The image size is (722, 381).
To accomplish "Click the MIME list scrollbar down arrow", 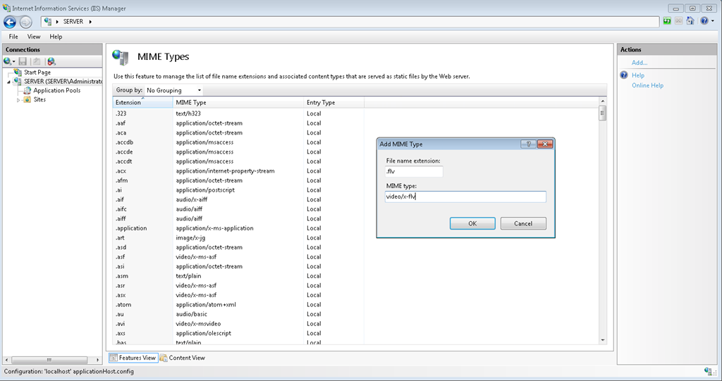I will coord(603,340).
